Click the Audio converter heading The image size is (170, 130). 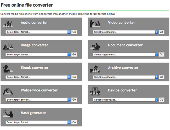click(x=34, y=23)
